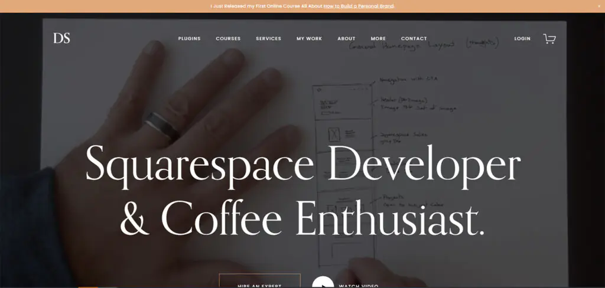The height and width of the screenshot is (288, 605).
Task: Open the Services nav item
Action: (x=269, y=38)
